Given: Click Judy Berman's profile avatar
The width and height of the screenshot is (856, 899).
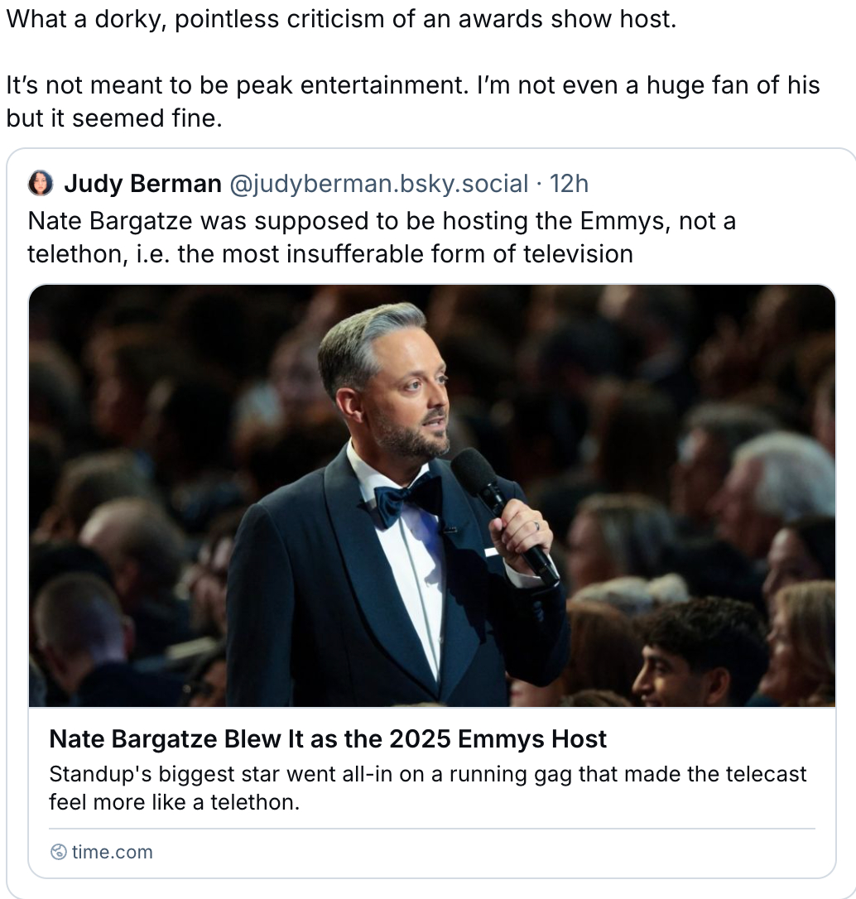Looking at the screenshot, I should click(x=40, y=183).
